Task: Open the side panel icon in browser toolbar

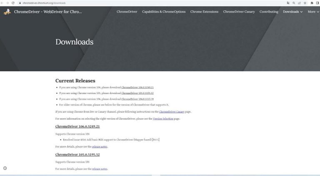Action: coord(317,3)
